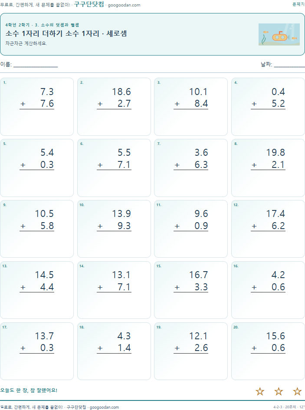Image resolution: width=305 pixels, height=410 pixels.
Task: Click problem 20 card with 15.6 + 0.6
Action: tap(268, 351)
